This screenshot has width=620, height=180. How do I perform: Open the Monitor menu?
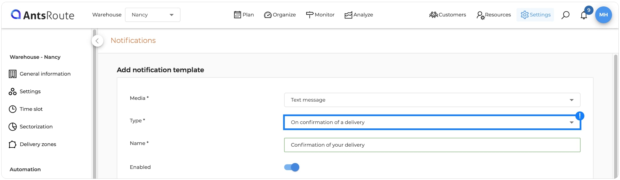coord(320,15)
